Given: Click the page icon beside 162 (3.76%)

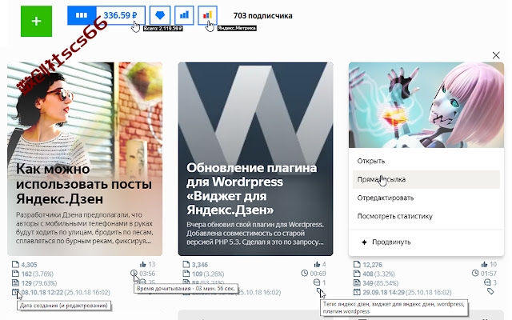Looking at the screenshot, I should (15, 274).
